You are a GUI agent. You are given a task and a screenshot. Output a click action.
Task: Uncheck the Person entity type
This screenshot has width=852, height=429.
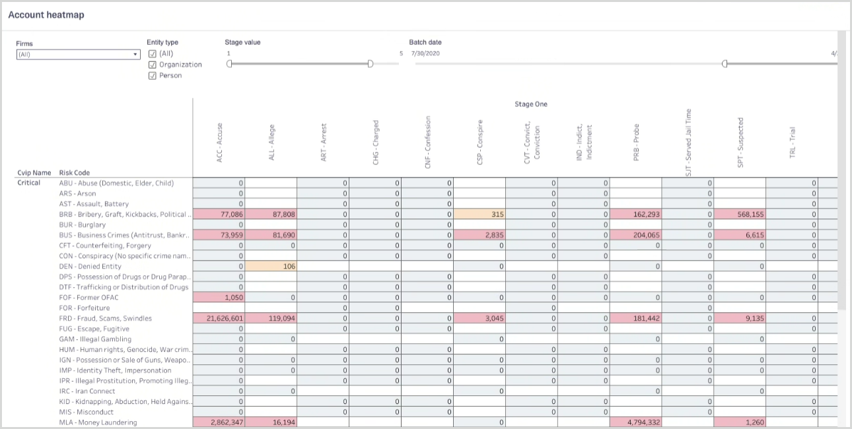(153, 75)
